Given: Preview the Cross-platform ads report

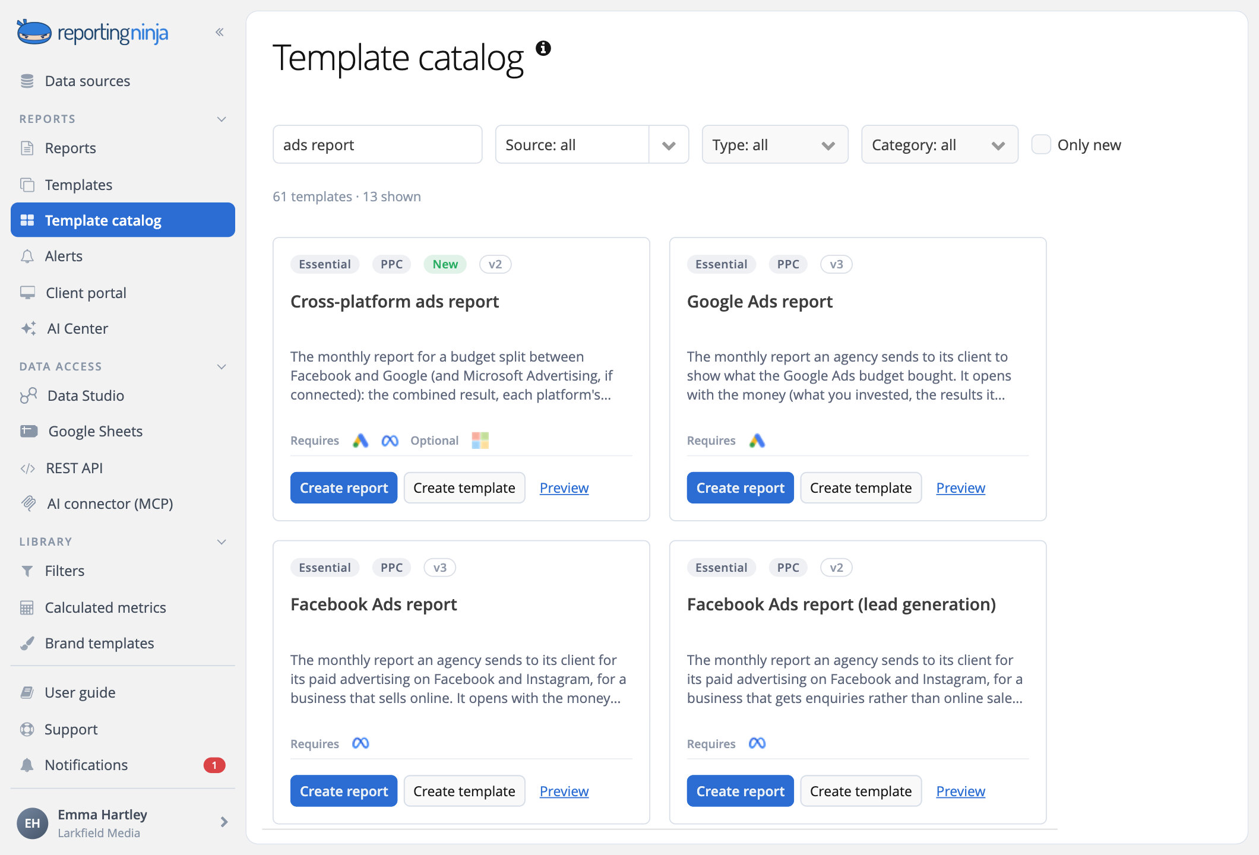Looking at the screenshot, I should tap(564, 487).
